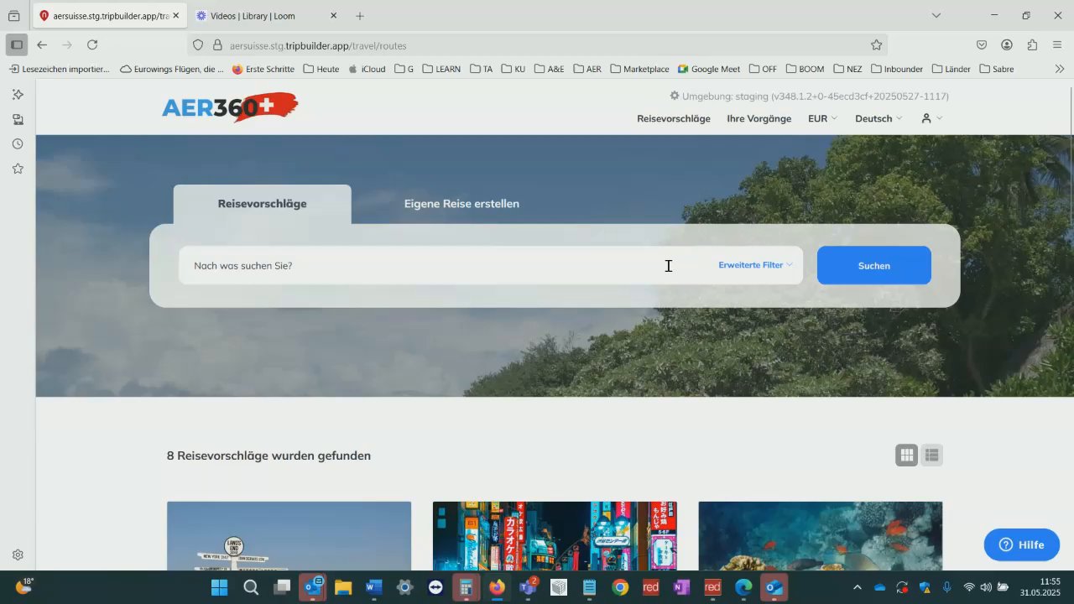Open the Pocket save icon
The height and width of the screenshot is (604, 1074).
[x=982, y=44]
